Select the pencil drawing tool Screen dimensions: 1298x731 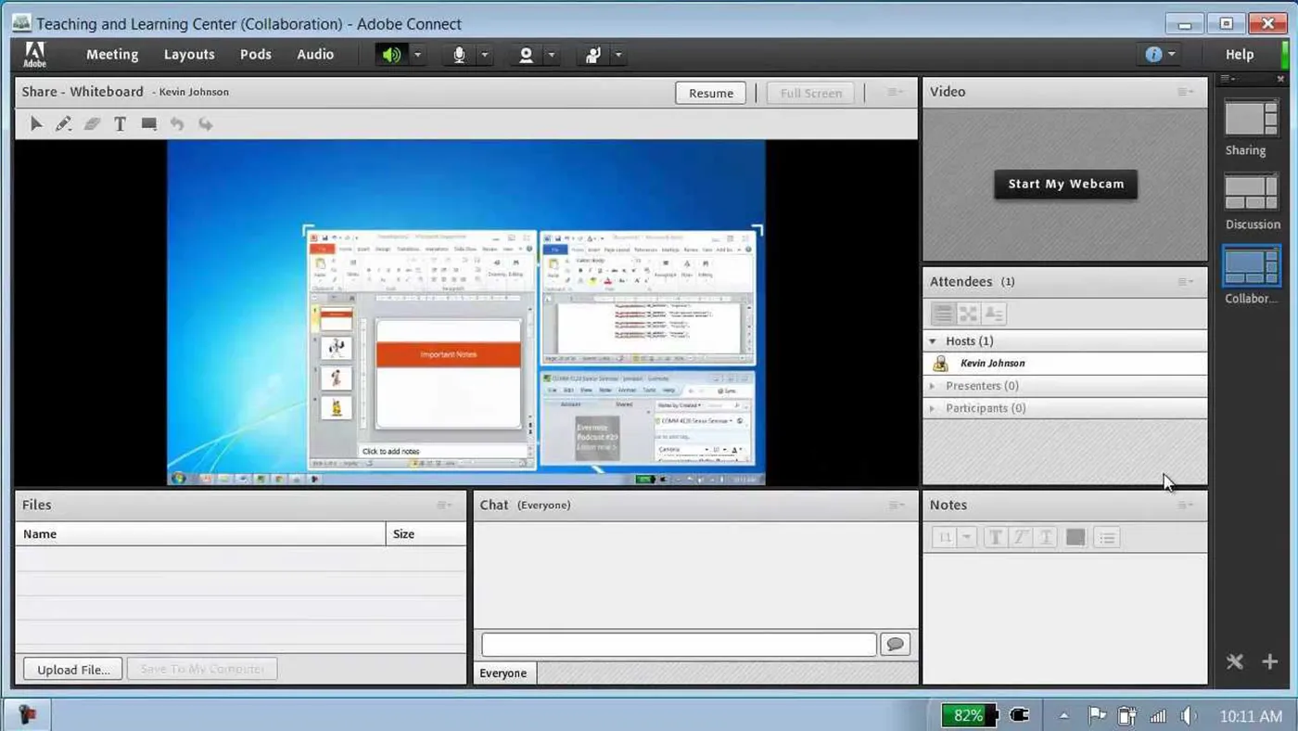click(62, 123)
